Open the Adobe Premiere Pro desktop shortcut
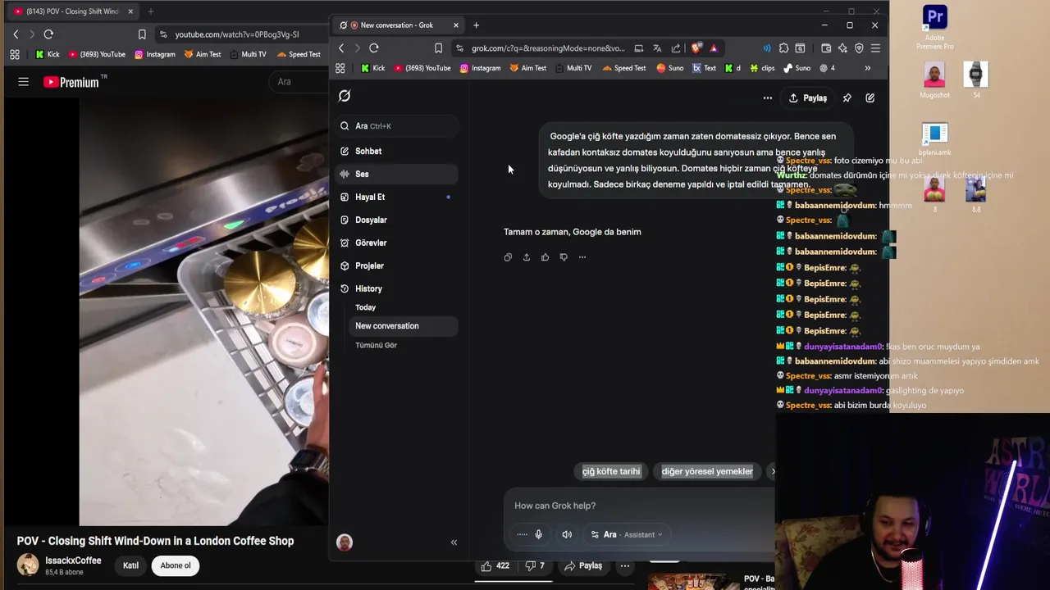 935,27
